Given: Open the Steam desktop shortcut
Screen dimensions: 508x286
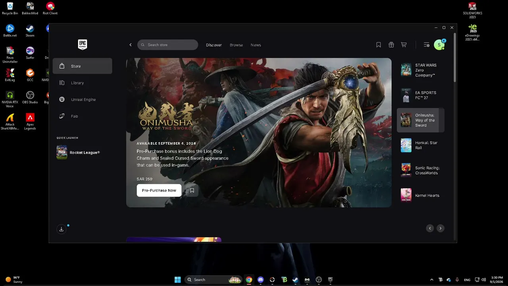Looking at the screenshot, I should click(30, 31).
